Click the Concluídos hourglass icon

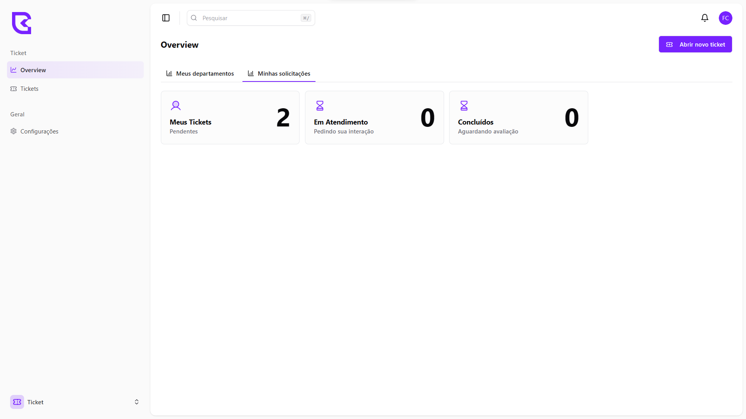coord(464,106)
